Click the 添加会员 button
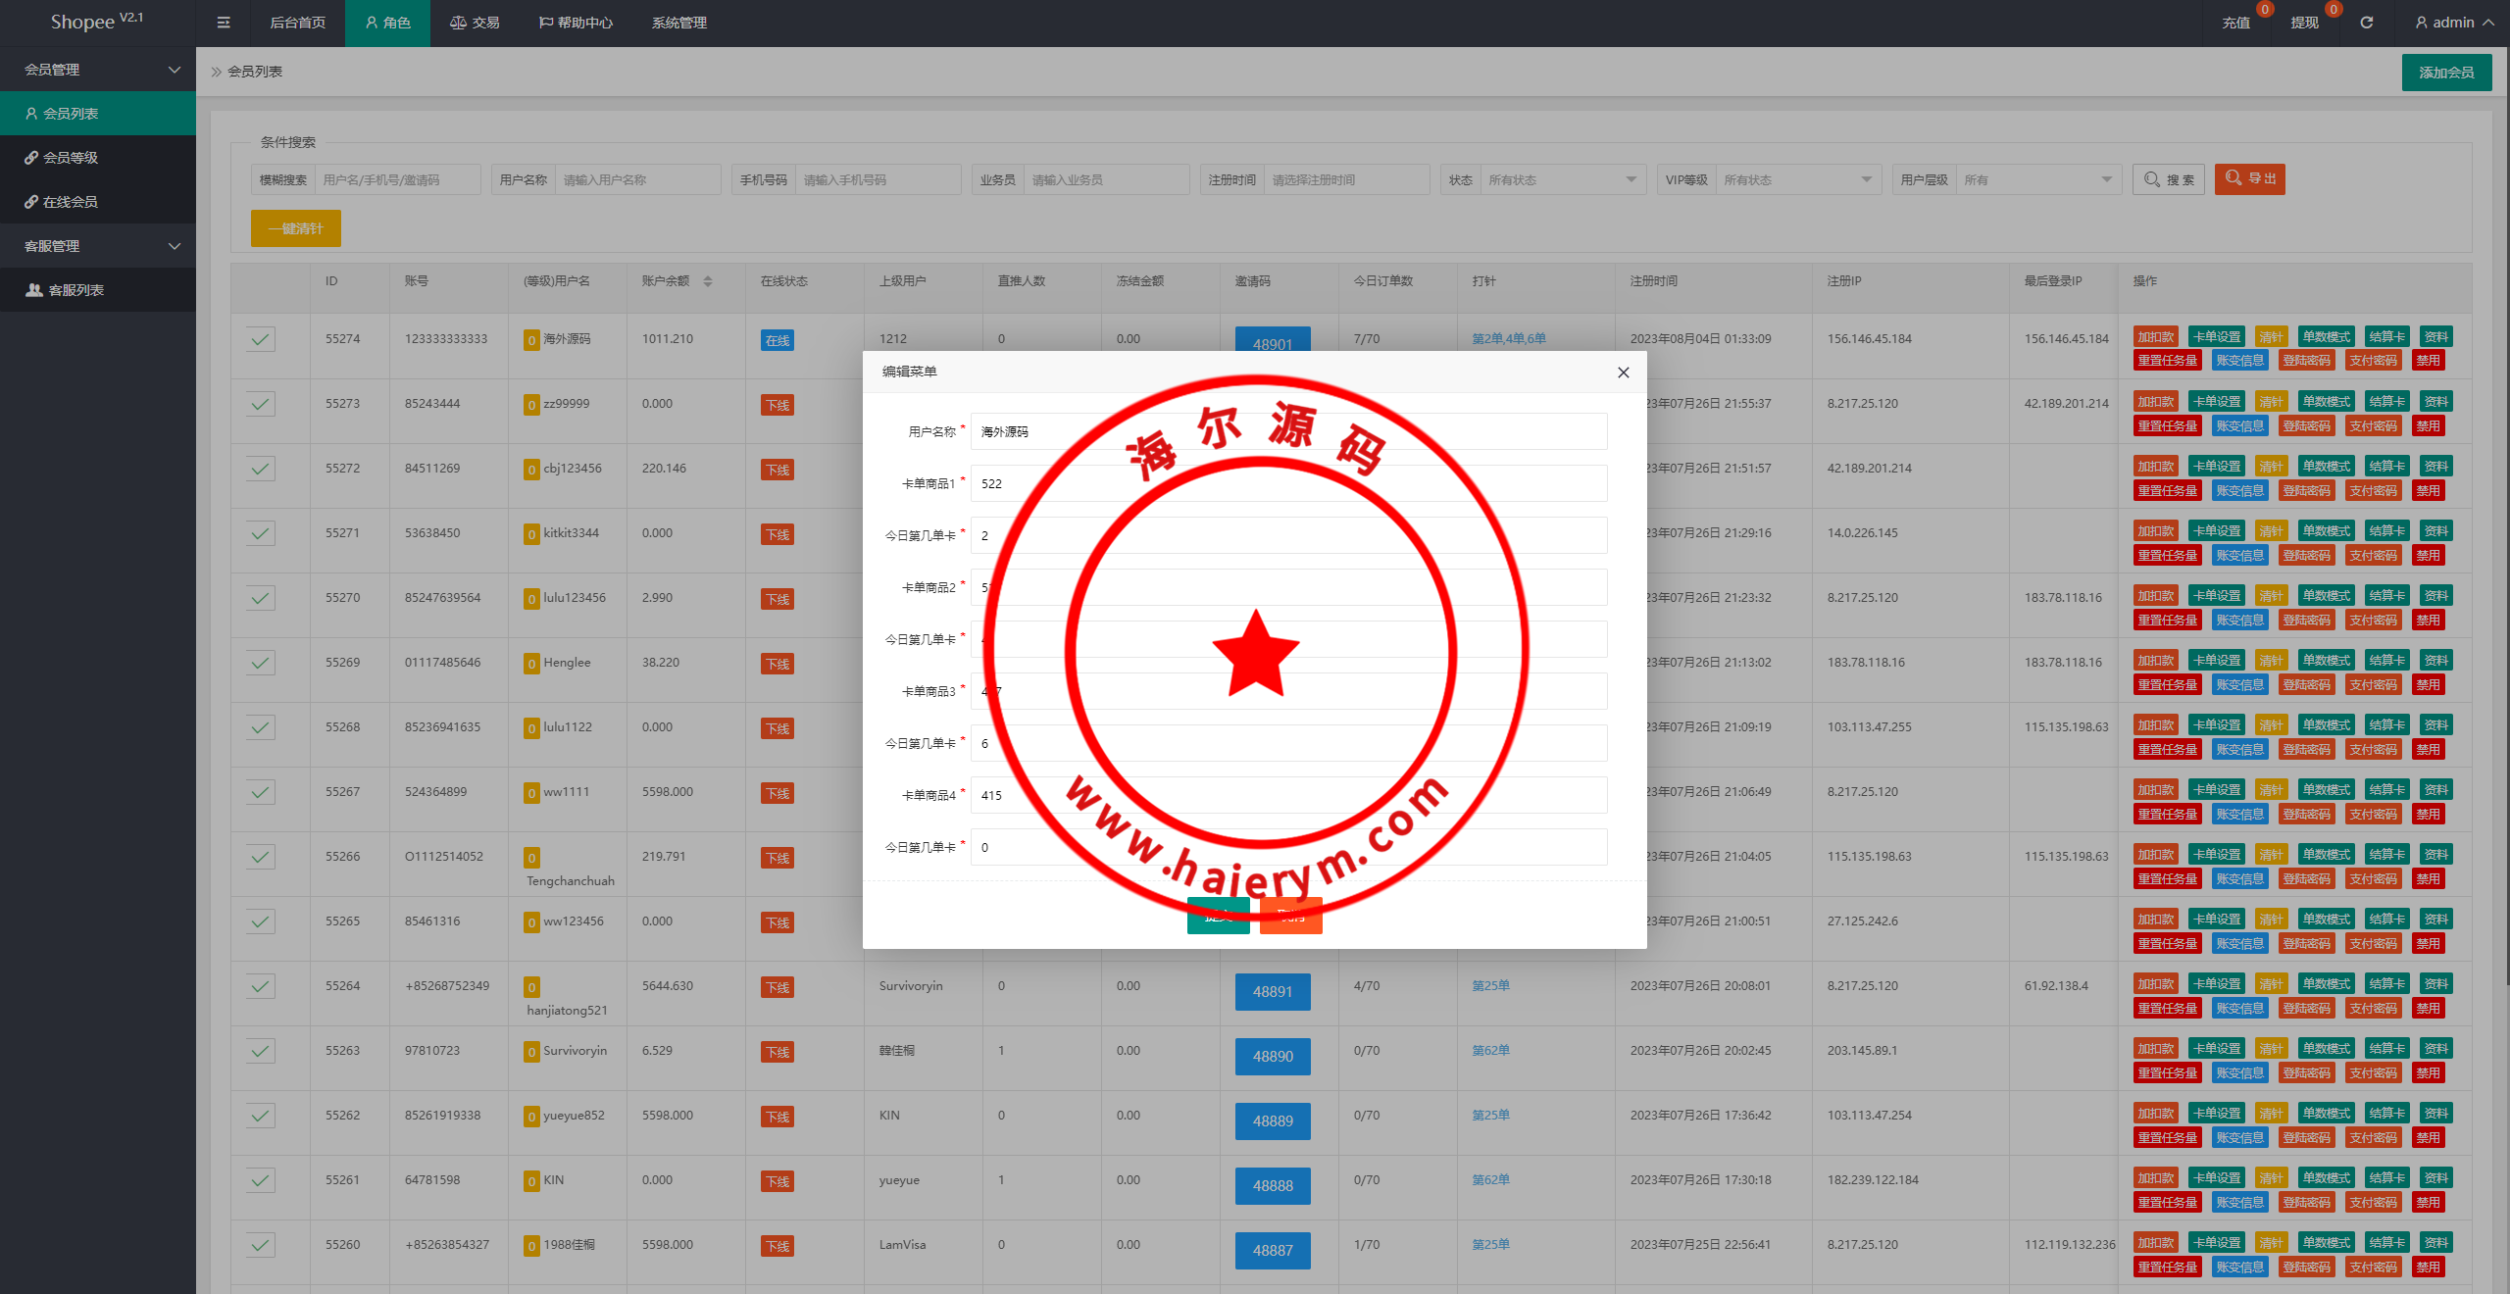Screen dimensions: 2510x1294 pos(2445,73)
